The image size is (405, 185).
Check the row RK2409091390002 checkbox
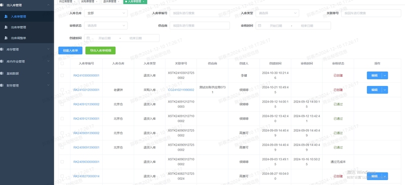[x=62, y=133]
